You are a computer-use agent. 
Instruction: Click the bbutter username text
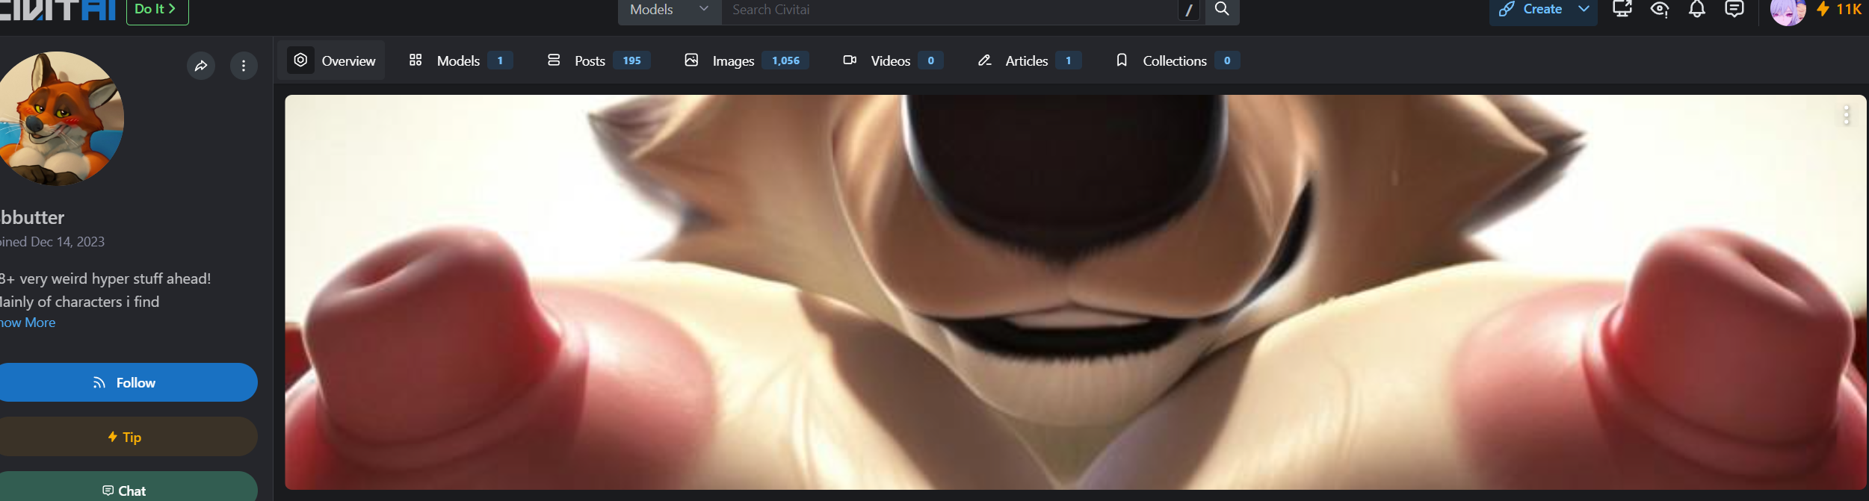tap(32, 217)
